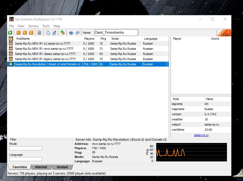Viewport: 243px width, 181px height.
Task: Click the weather rule row
Action: (x=201, y=119)
